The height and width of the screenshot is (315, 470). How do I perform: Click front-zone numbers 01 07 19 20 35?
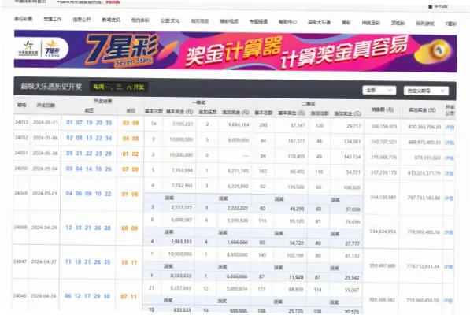click(89, 123)
